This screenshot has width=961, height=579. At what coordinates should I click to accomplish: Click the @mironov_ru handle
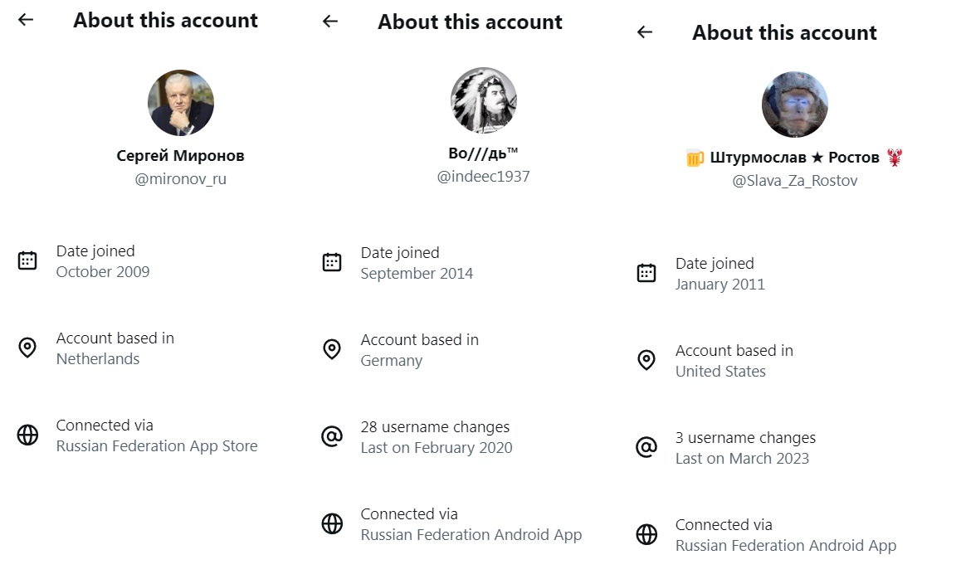[180, 179]
